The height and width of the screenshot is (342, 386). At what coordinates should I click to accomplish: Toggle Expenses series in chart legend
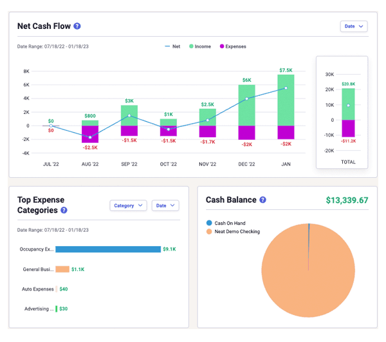click(x=233, y=46)
